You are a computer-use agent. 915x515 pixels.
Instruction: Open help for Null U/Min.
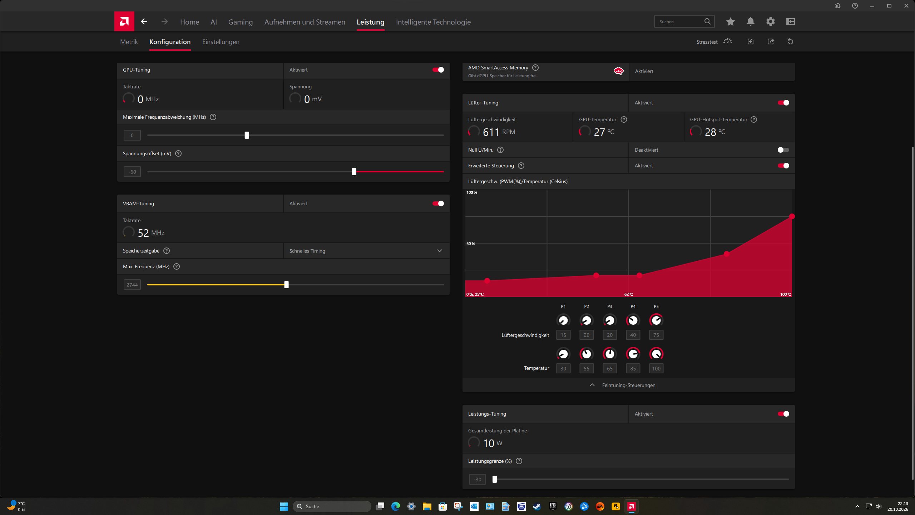(500, 150)
